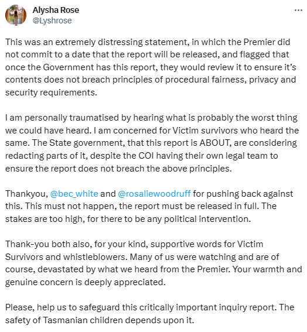Click the closing "Please, help us to safeguard" paragraph
Viewport: 307px width, 332px height.
pyautogui.click(x=149, y=314)
